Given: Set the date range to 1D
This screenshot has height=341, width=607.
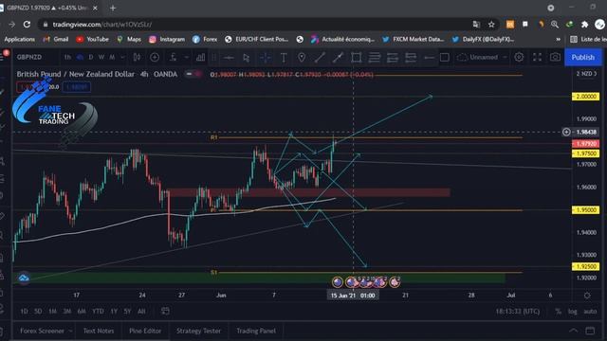Looking at the screenshot, I should [24, 312].
